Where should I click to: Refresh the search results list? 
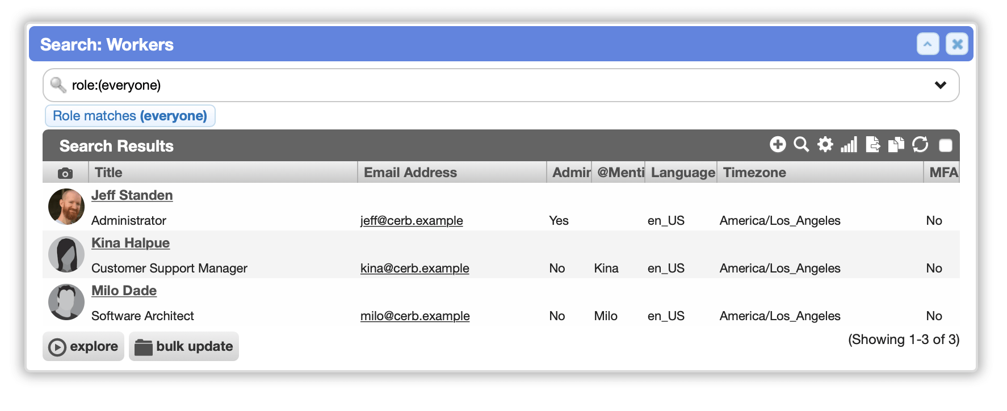click(x=920, y=145)
